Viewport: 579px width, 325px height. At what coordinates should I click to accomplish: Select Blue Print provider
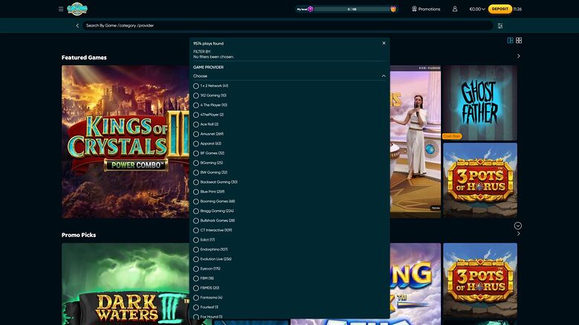[x=209, y=192]
